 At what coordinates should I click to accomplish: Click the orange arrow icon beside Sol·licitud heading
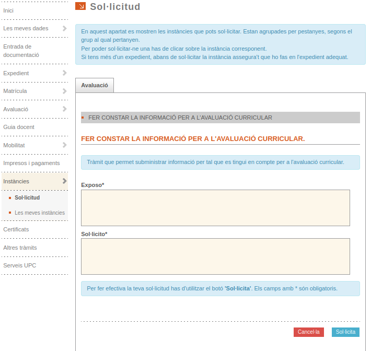tap(80, 6)
